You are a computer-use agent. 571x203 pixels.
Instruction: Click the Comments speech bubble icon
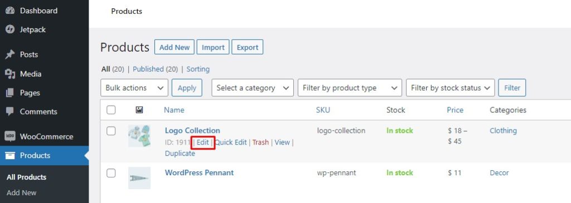(x=10, y=112)
